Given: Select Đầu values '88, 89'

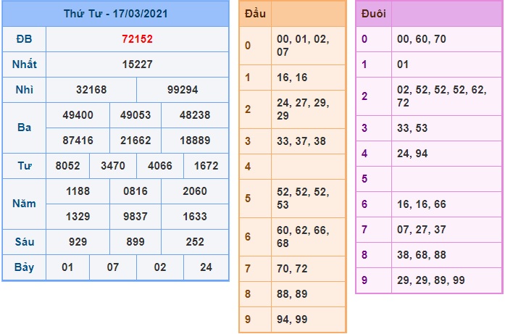Looking at the screenshot, I should point(292,294).
